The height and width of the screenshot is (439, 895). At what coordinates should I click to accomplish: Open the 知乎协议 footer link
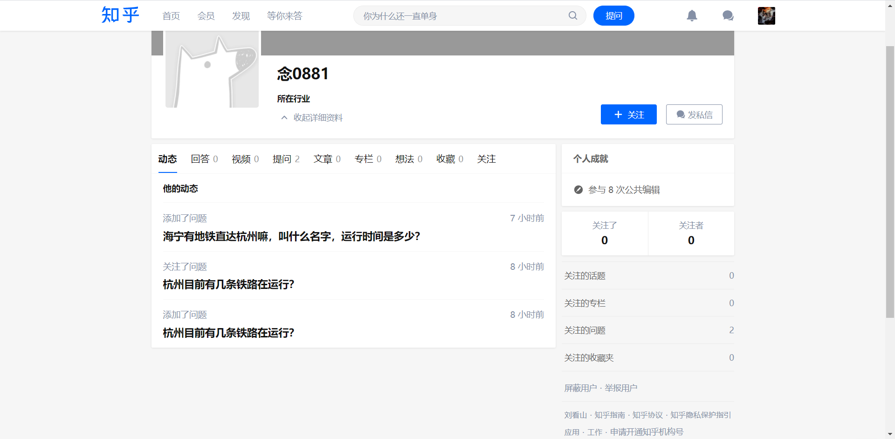[647, 415]
